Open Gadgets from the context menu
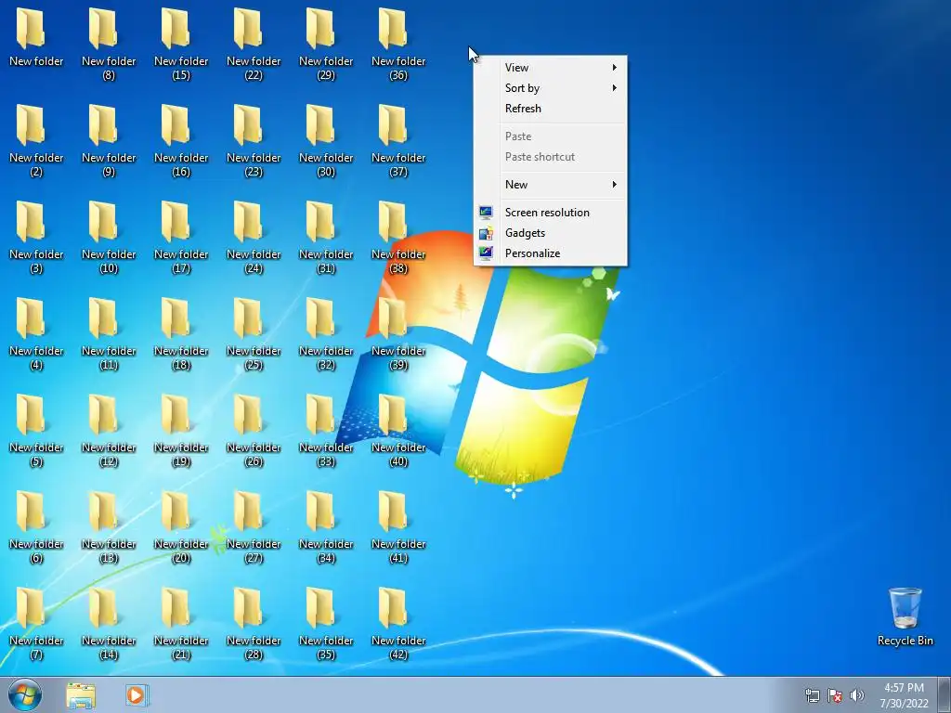 pos(550,233)
